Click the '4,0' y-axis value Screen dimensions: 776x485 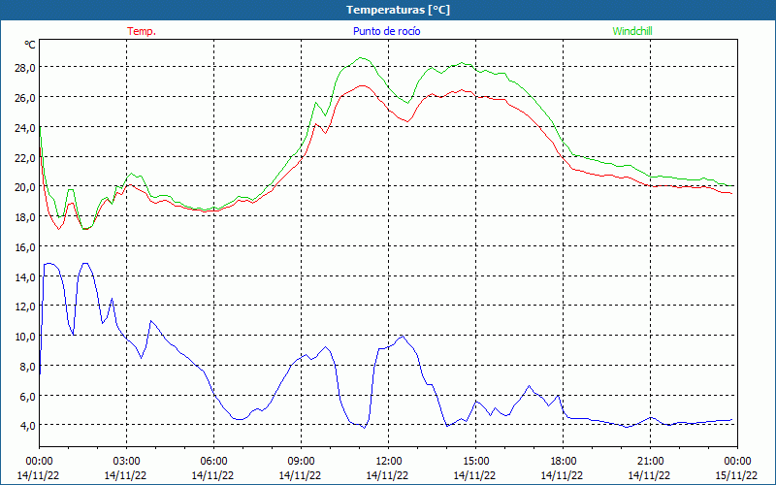(27, 426)
